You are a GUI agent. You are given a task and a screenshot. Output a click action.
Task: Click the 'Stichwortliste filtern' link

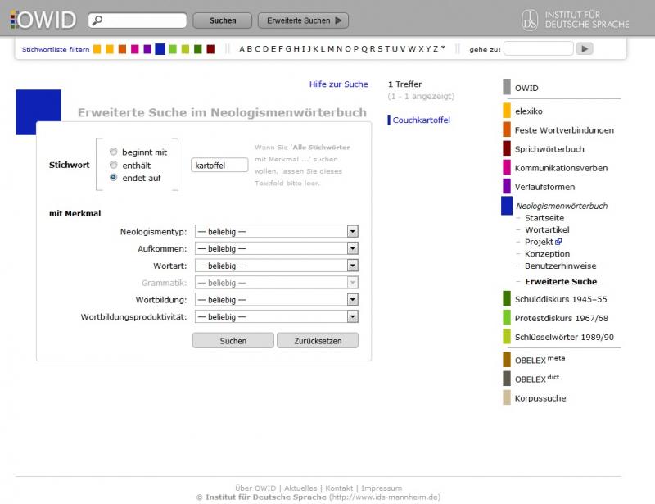click(56, 49)
